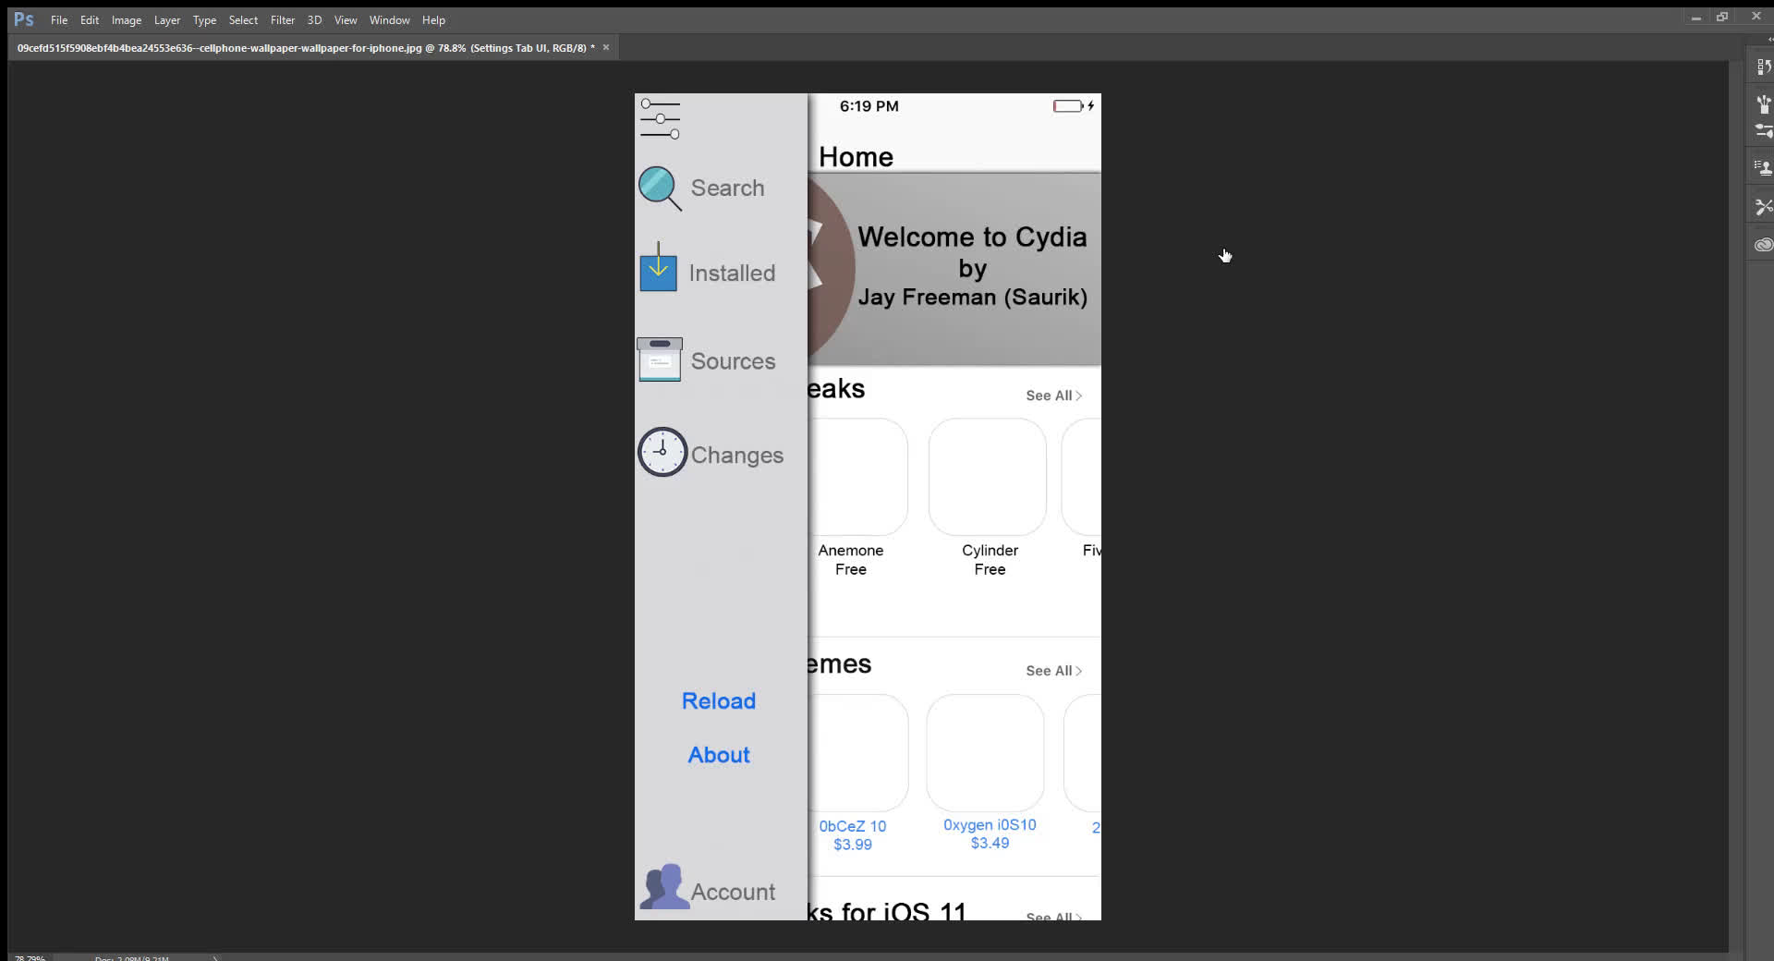Image resolution: width=1774 pixels, height=961 pixels.
Task: Click the Installed download arrow icon
Action: click(658, 269)
